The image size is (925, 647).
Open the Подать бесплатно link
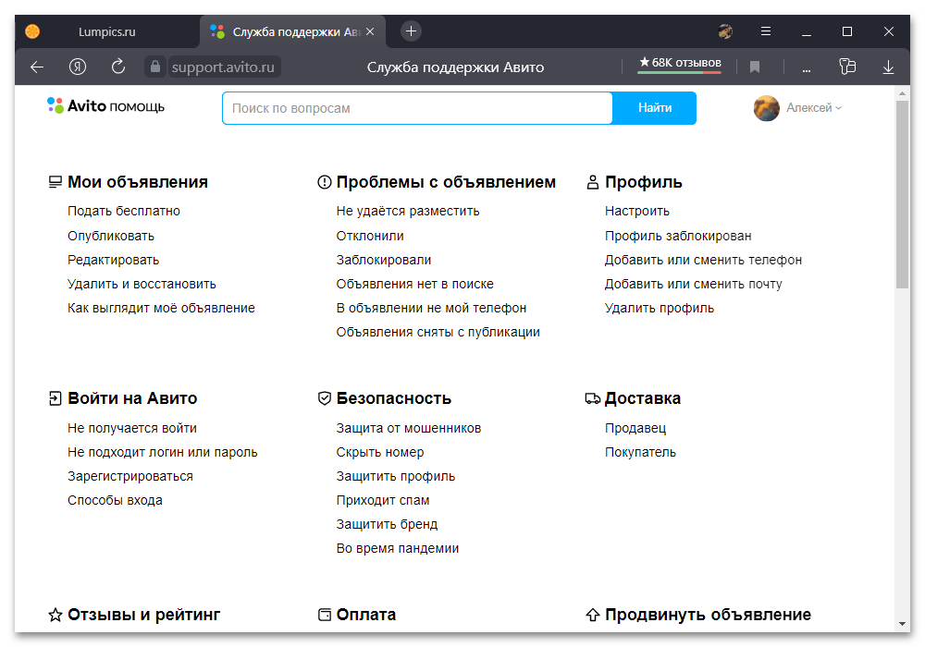click(124, 211)
